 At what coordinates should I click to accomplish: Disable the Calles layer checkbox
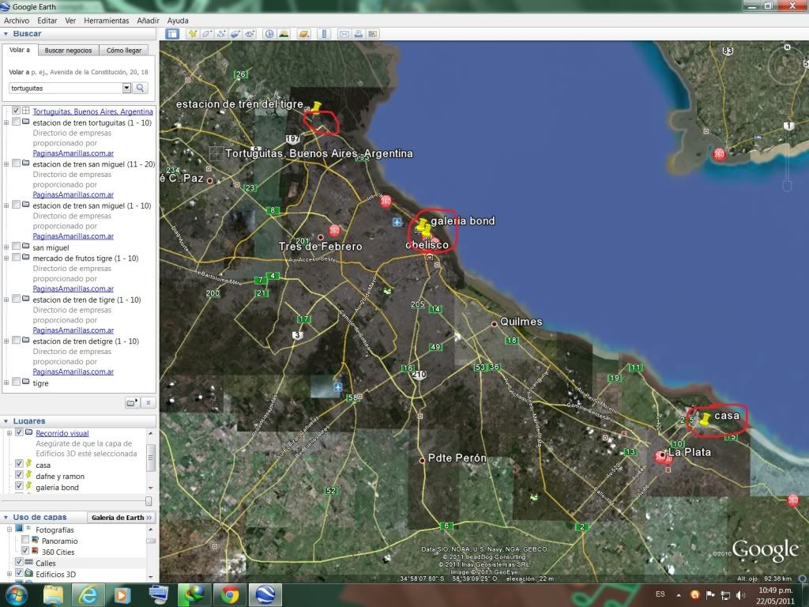[x=19, y=562]
